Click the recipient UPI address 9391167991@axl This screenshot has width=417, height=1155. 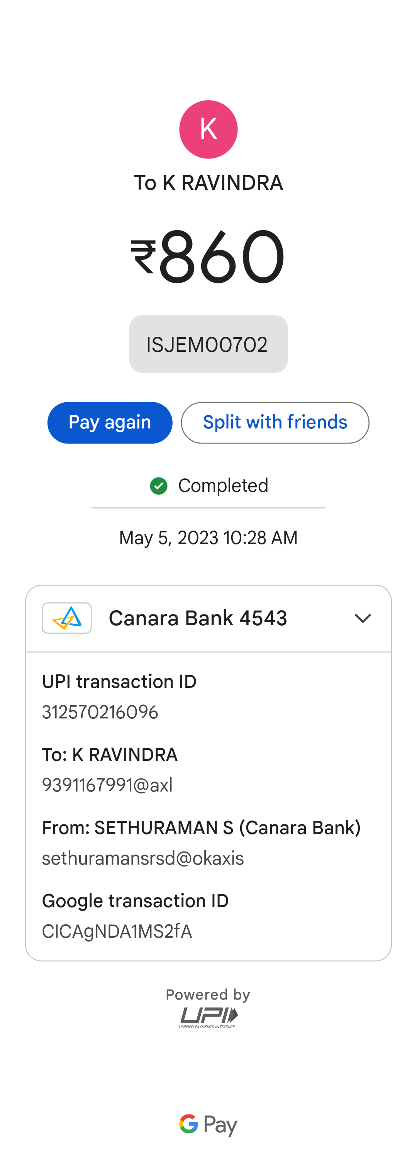(107, 785)
